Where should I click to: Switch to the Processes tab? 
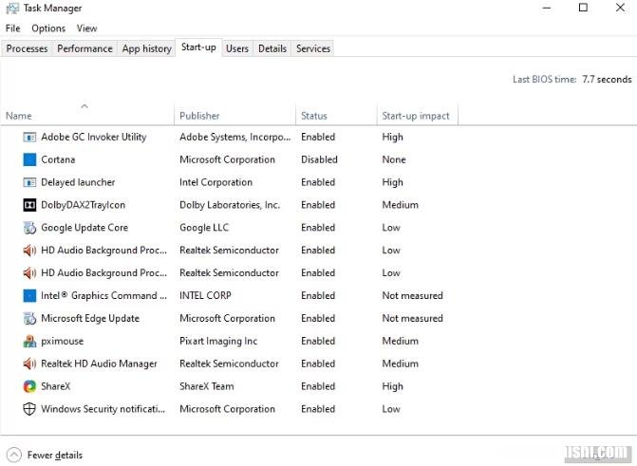(27, 48)
